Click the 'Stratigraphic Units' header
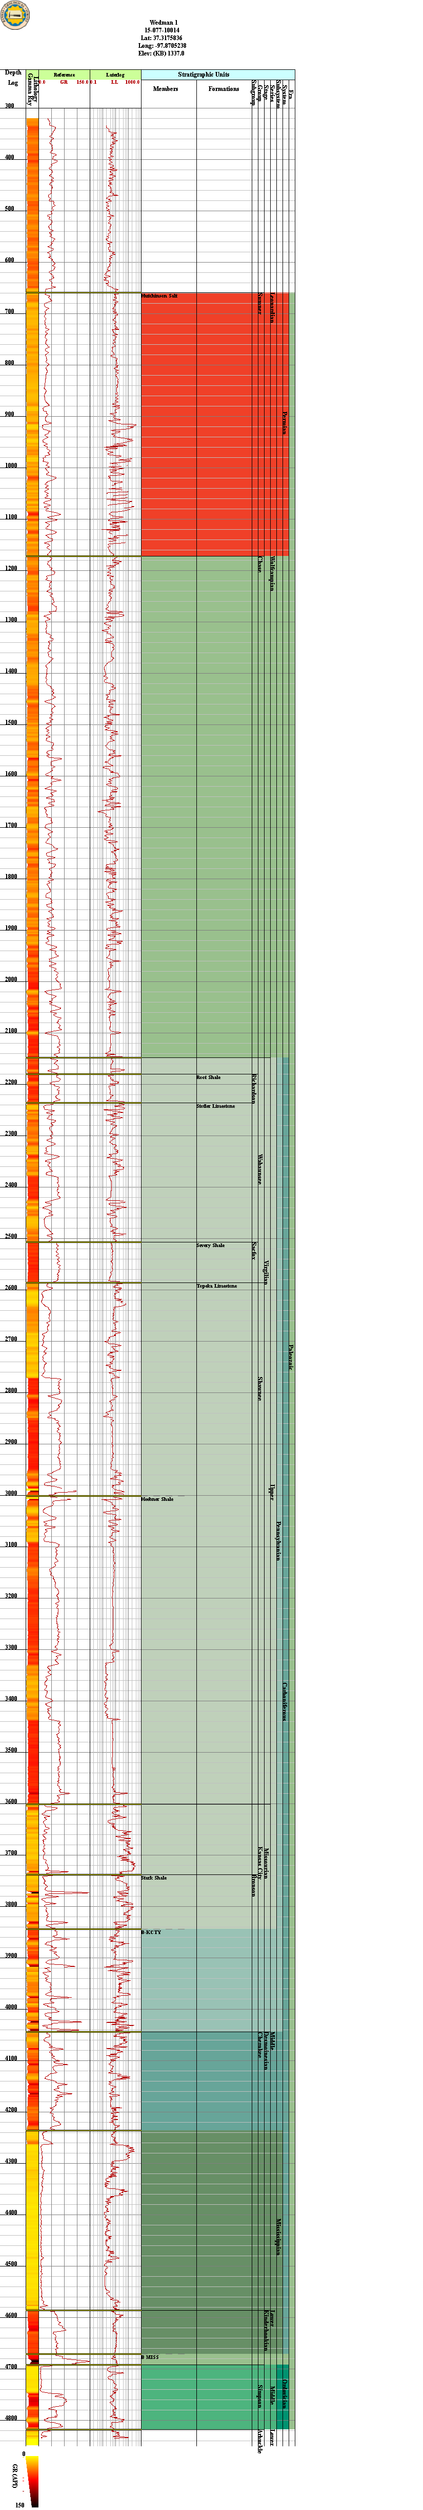This screenshot has height=2510, width=423. pyautogui.click(x=218, y=74)
